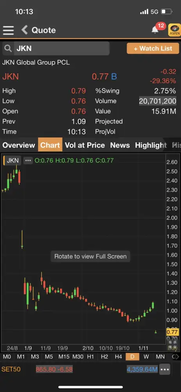The width and height of the screenshot is (181, 392).
Task: Add JKN to Watch List
Action: coord(153,48)
